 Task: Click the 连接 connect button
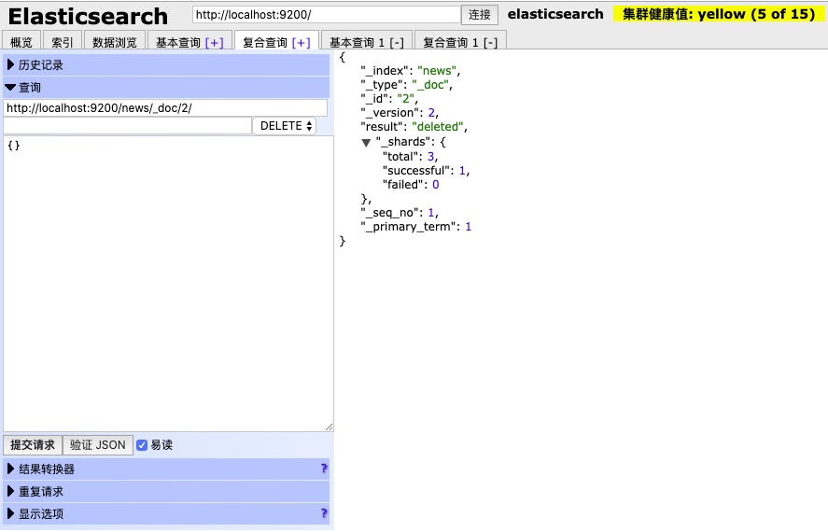480,15
